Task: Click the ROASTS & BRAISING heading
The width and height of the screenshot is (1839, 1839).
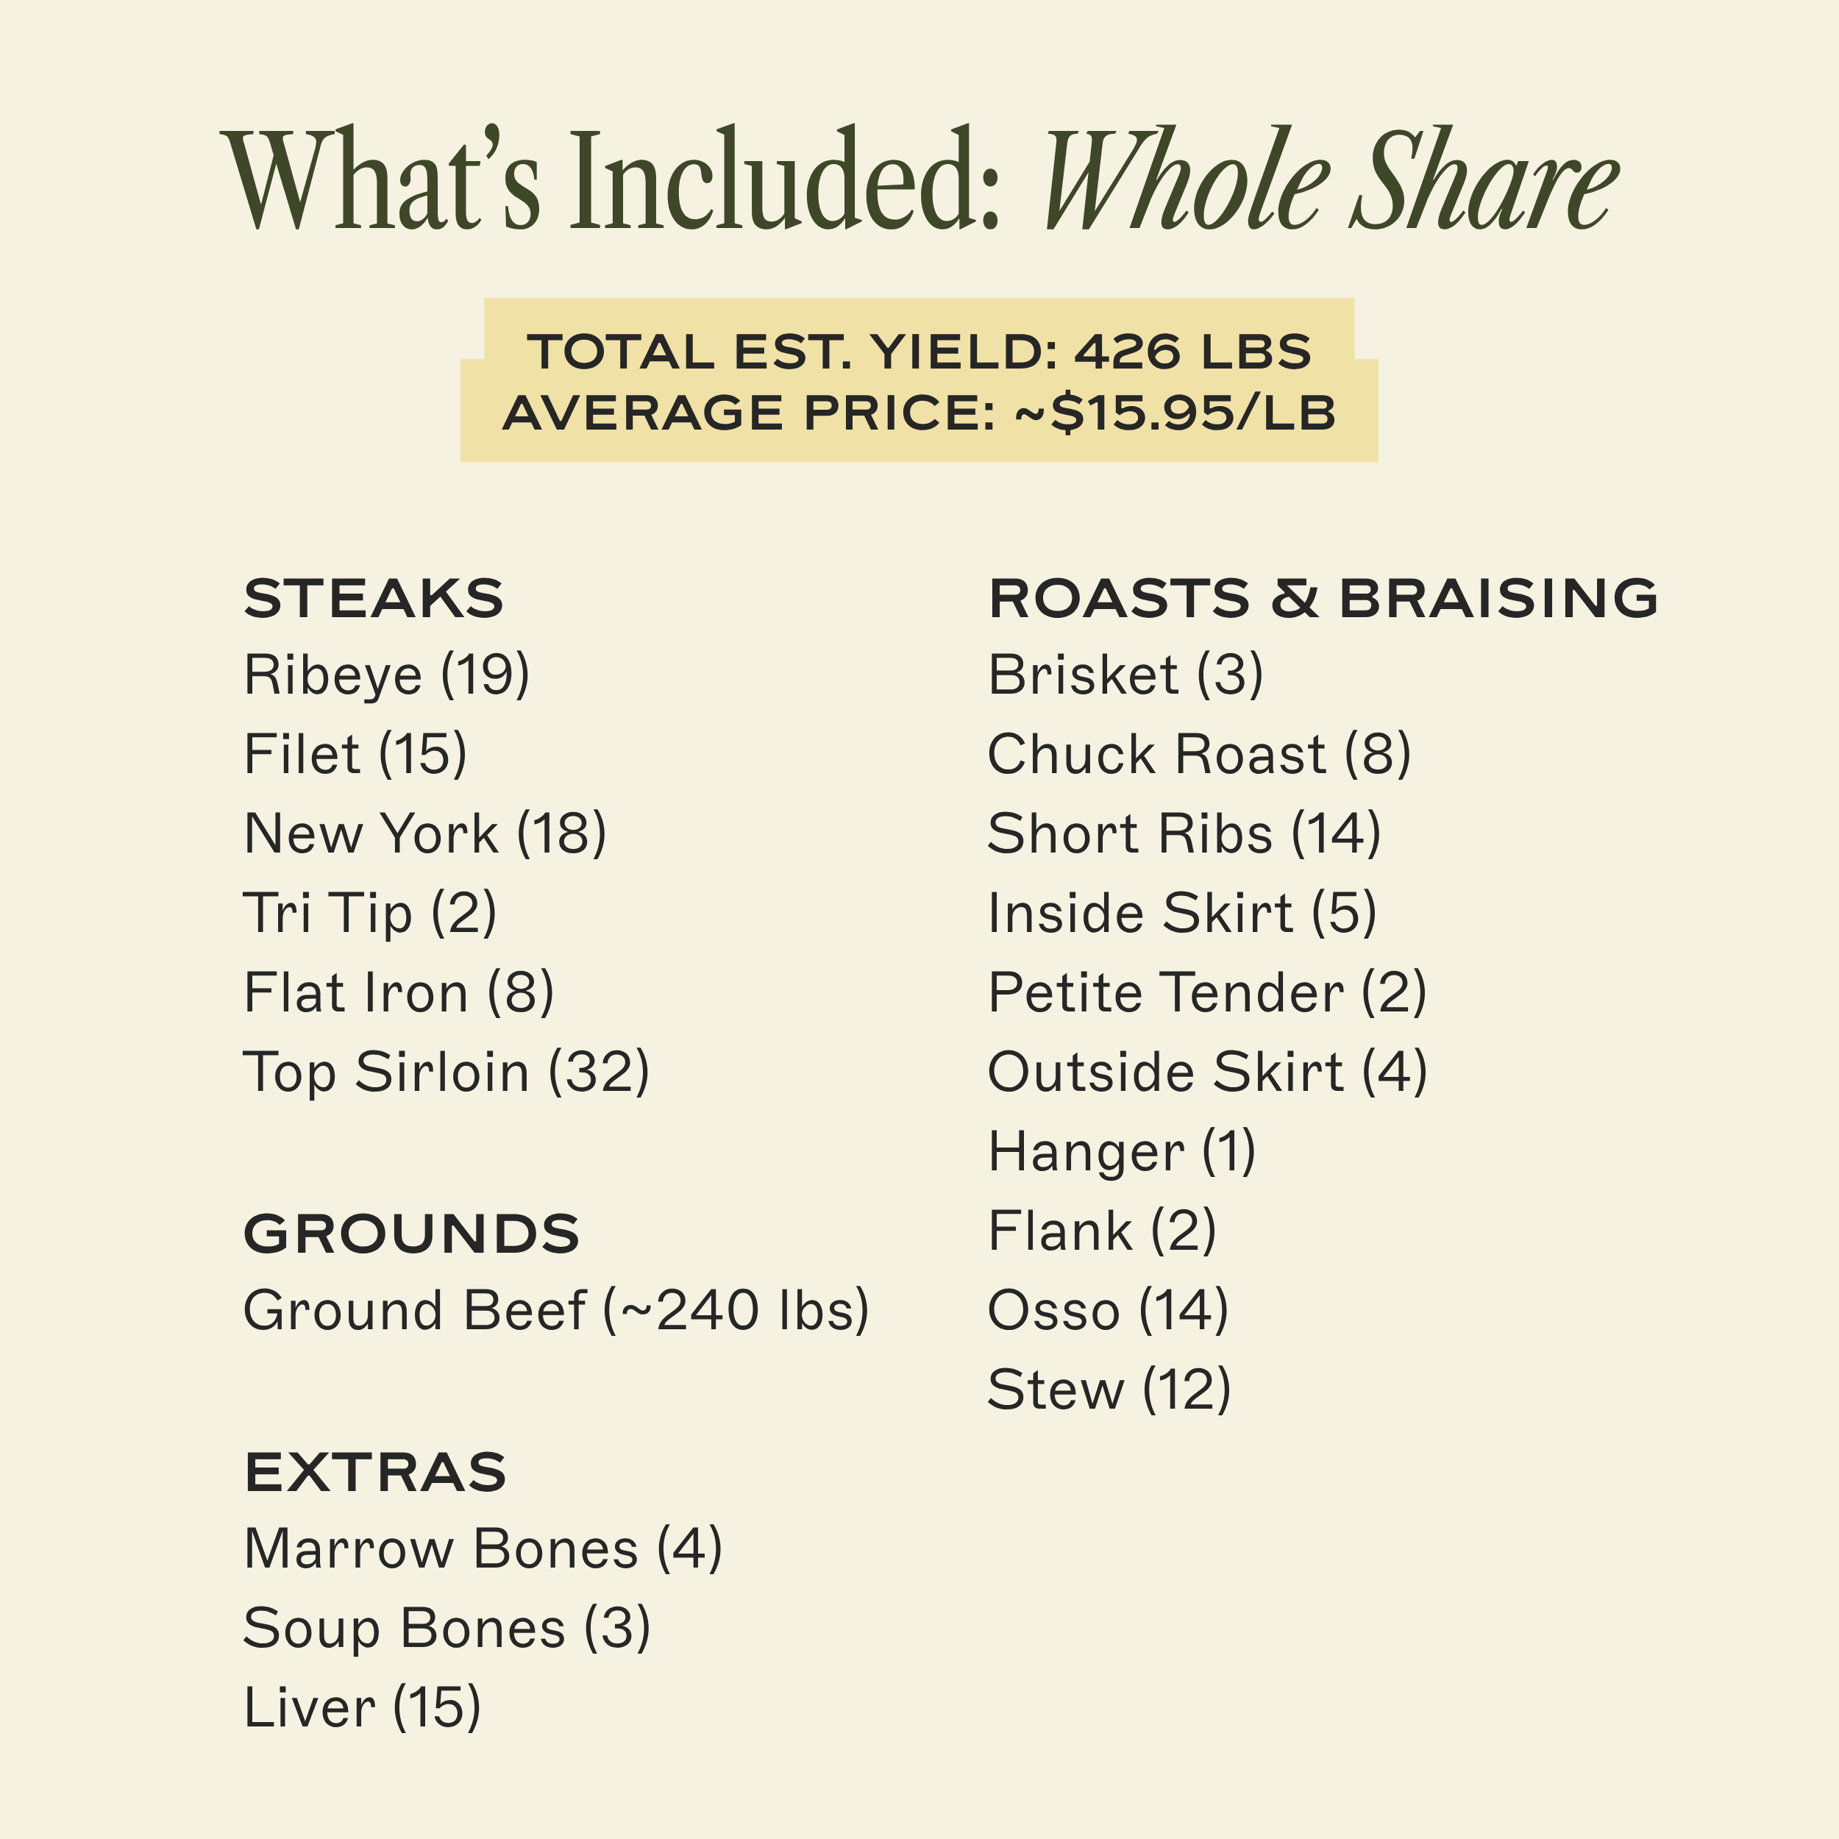Action: click(1323, 599)
